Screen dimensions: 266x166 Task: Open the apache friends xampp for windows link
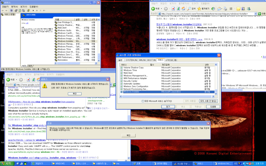pos(27,140)
